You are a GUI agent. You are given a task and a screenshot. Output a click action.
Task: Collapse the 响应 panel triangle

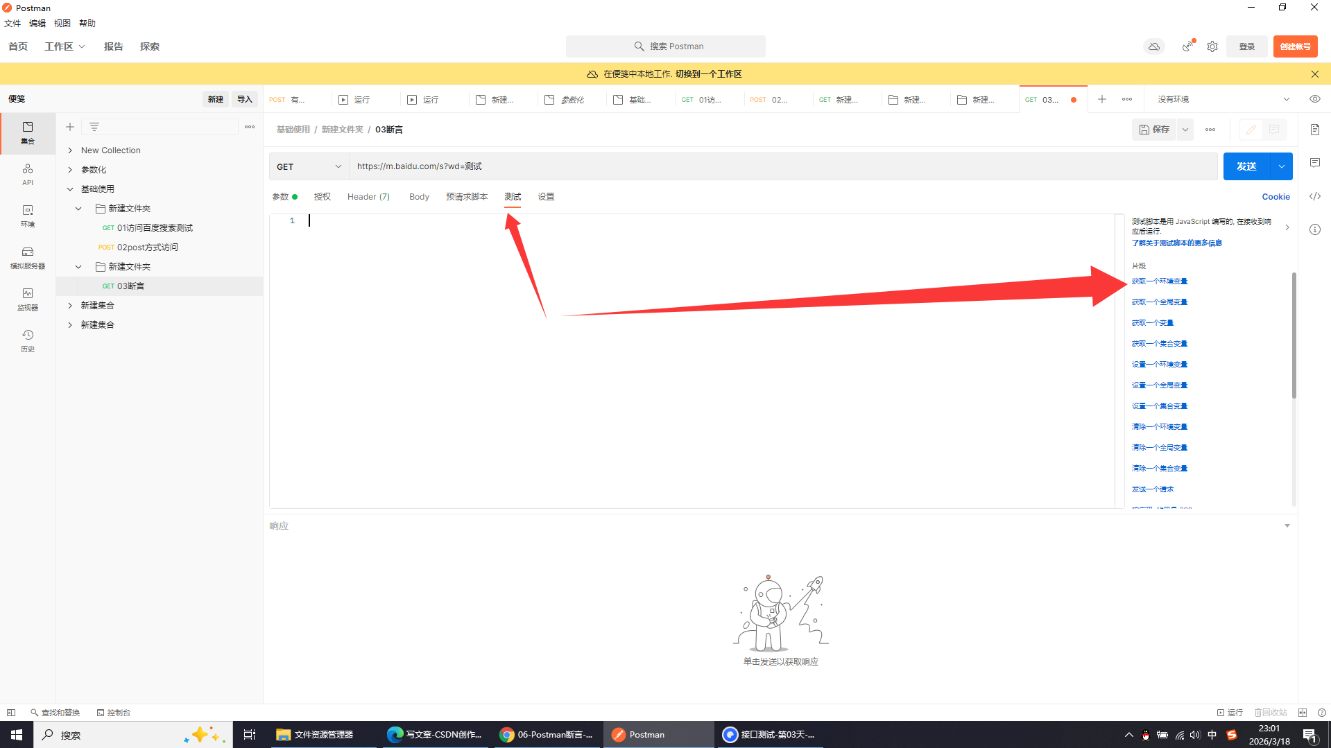pos(1287,525)
